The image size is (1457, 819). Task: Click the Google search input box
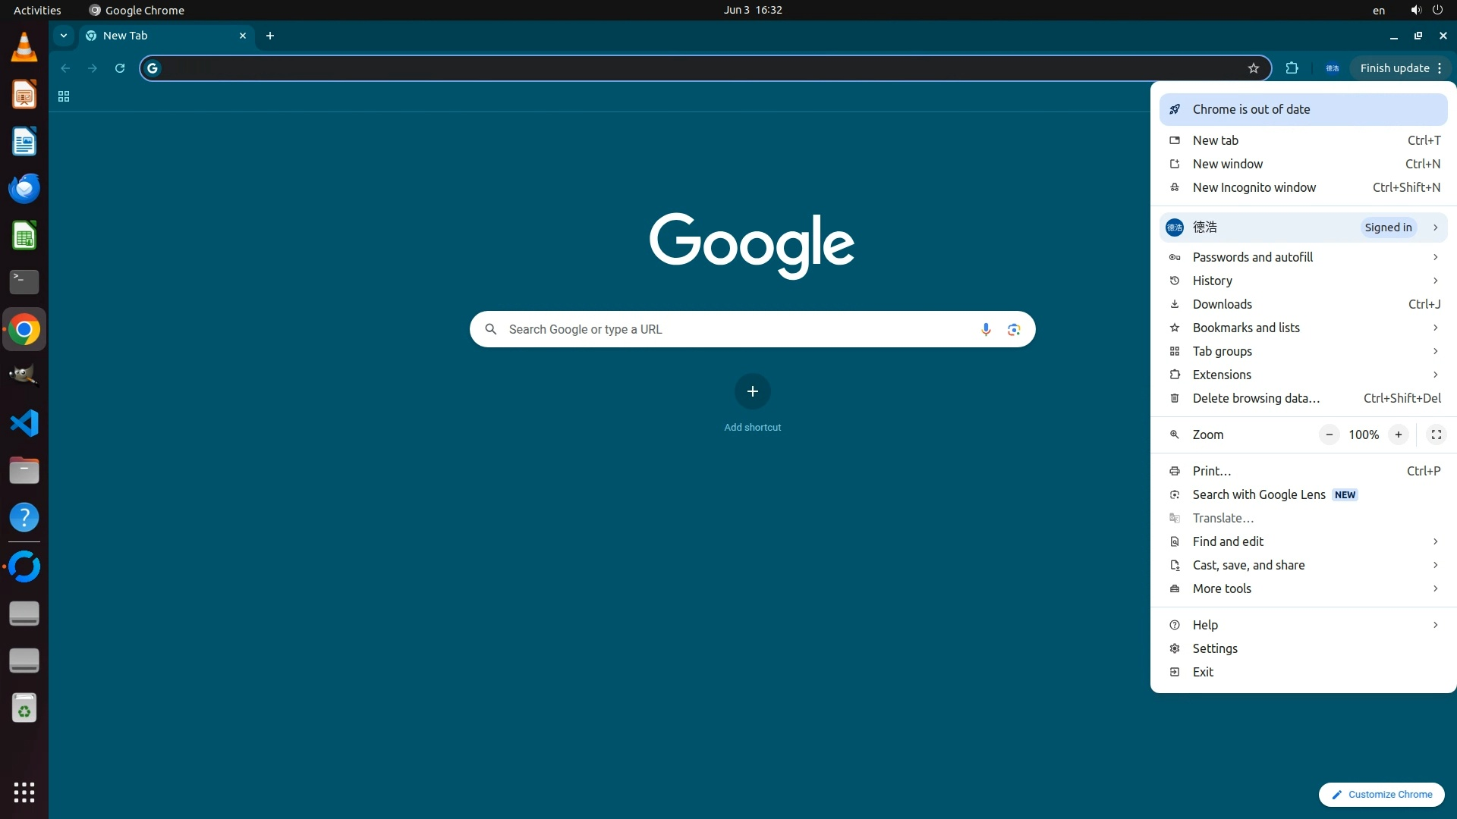tap(728, 329)
